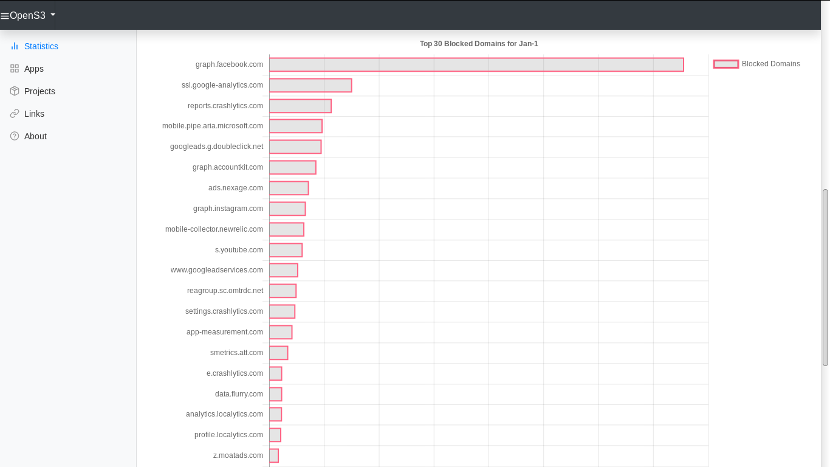Click the reports.crashlytics.com bar
830x467 pixels.
[300, 106]
